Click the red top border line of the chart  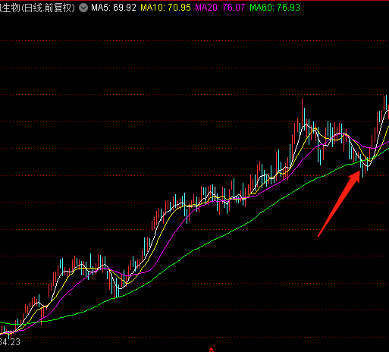(x=194, y=1)
